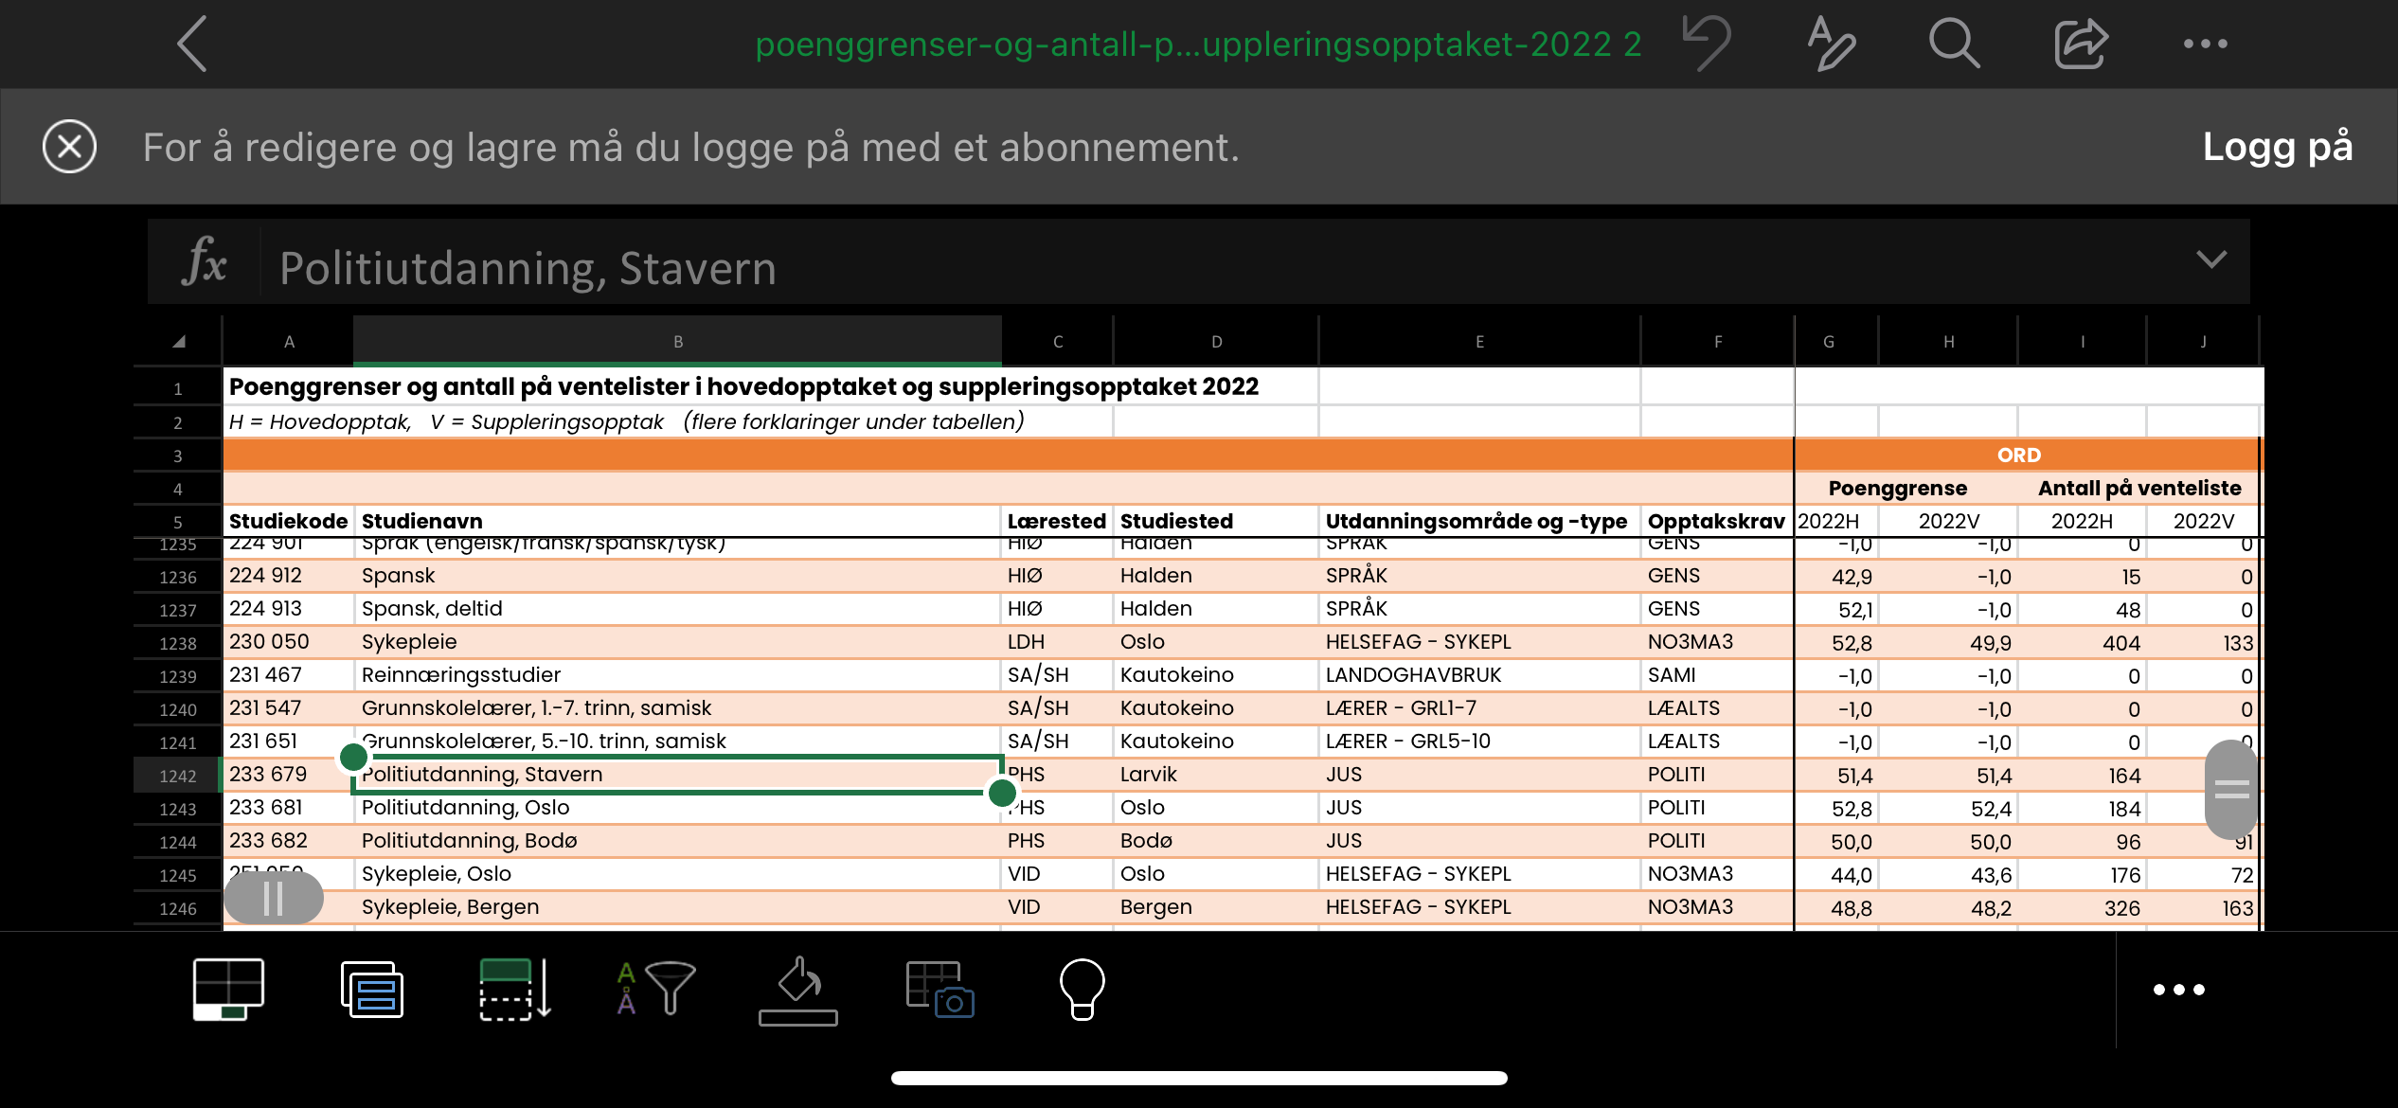Select the Studiested header cell
Image resolution: width=2398 pixels, height=1108 pixels.
click(x=1216, y=521)
